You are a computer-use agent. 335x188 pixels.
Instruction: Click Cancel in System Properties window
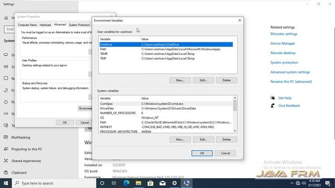[84, 123]
